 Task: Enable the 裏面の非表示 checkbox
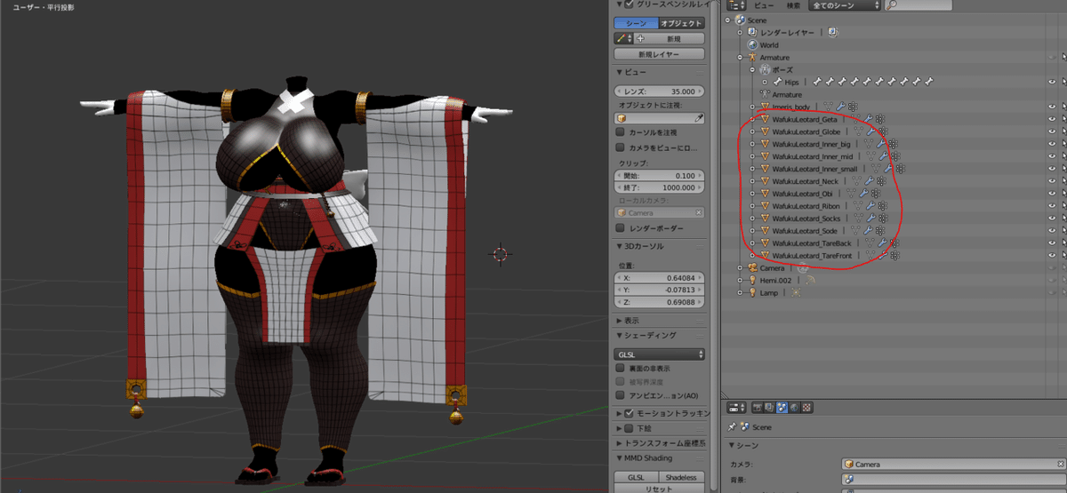pos(621,368)
